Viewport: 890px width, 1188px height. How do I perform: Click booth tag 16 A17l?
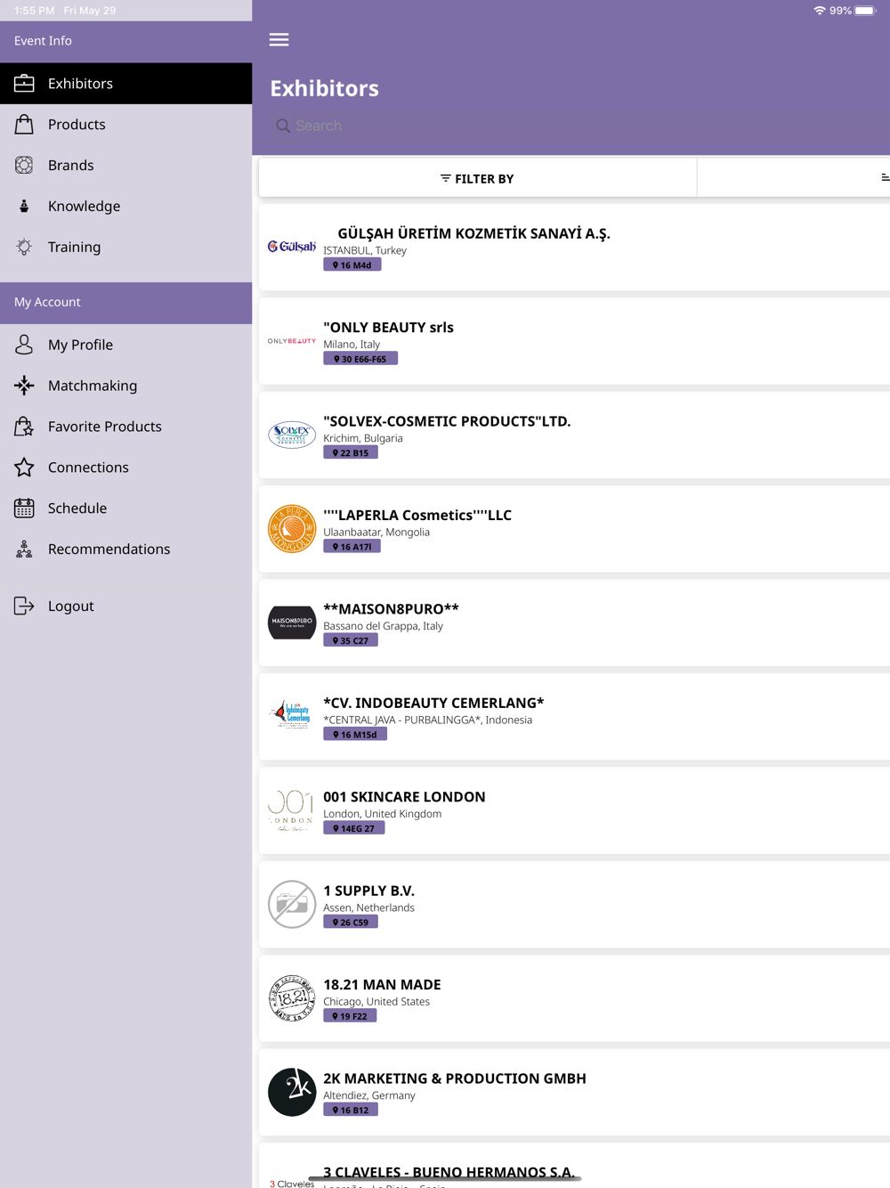[x=352, y=547]
